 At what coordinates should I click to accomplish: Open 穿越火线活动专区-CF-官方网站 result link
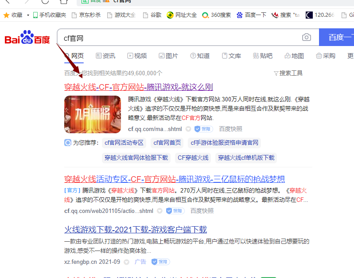175,179
